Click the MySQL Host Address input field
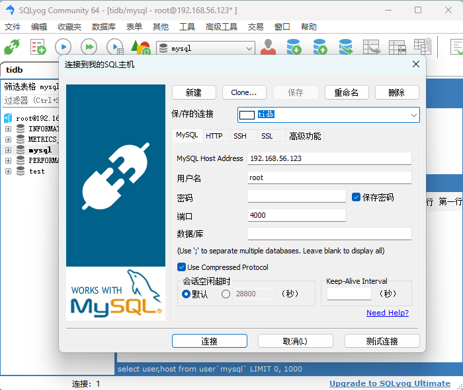 click(x=329, y=158)
